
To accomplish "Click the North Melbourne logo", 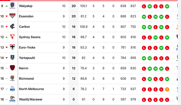I will click(12, 89).
